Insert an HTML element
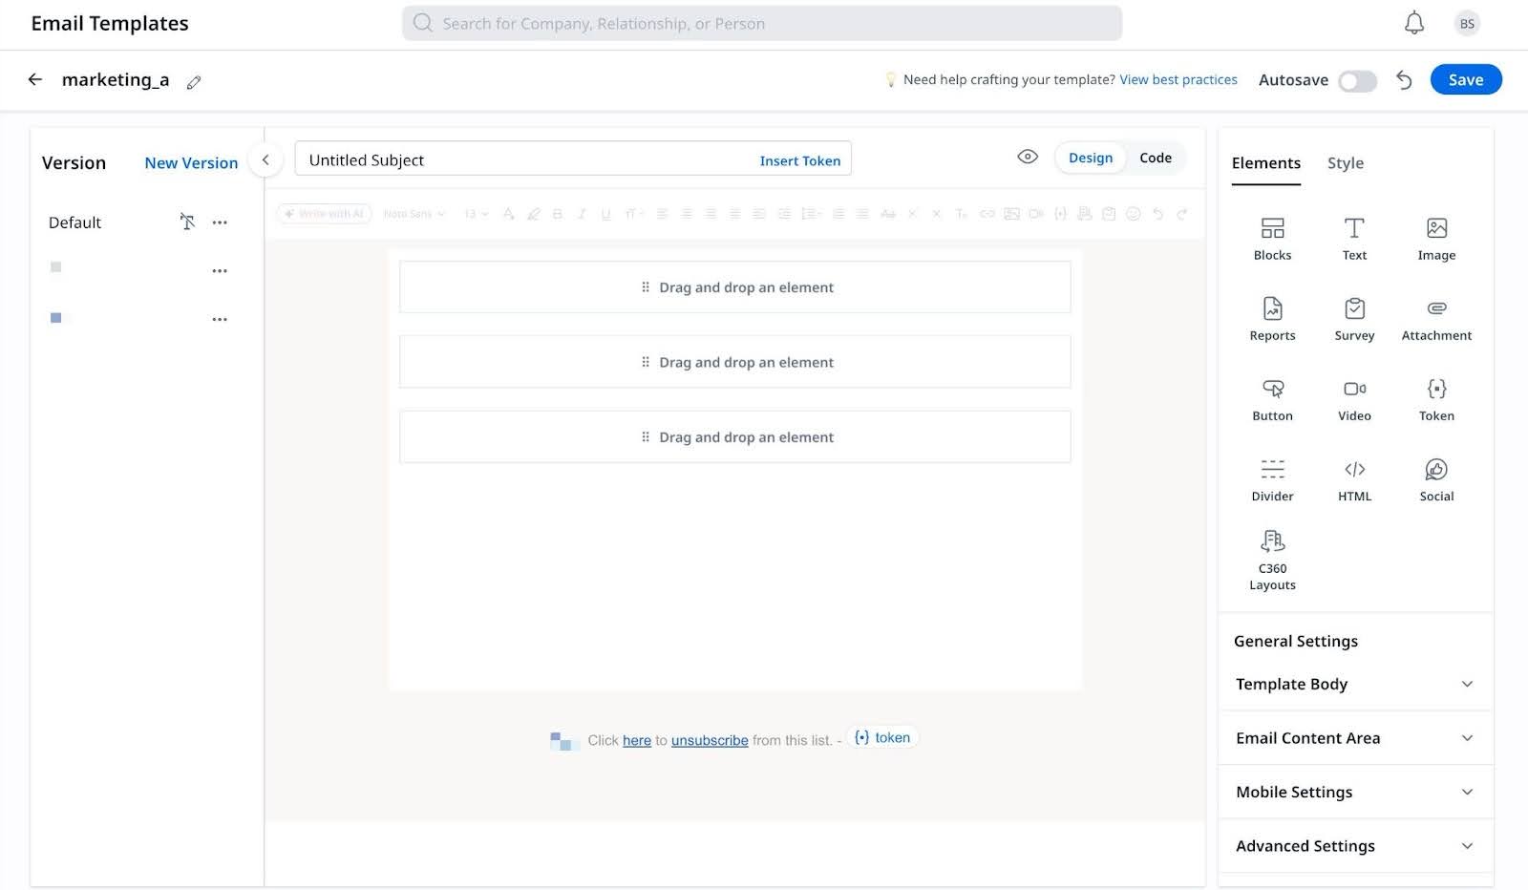Viewport: 1528px width, 890px height. [x=1354, y=478]
